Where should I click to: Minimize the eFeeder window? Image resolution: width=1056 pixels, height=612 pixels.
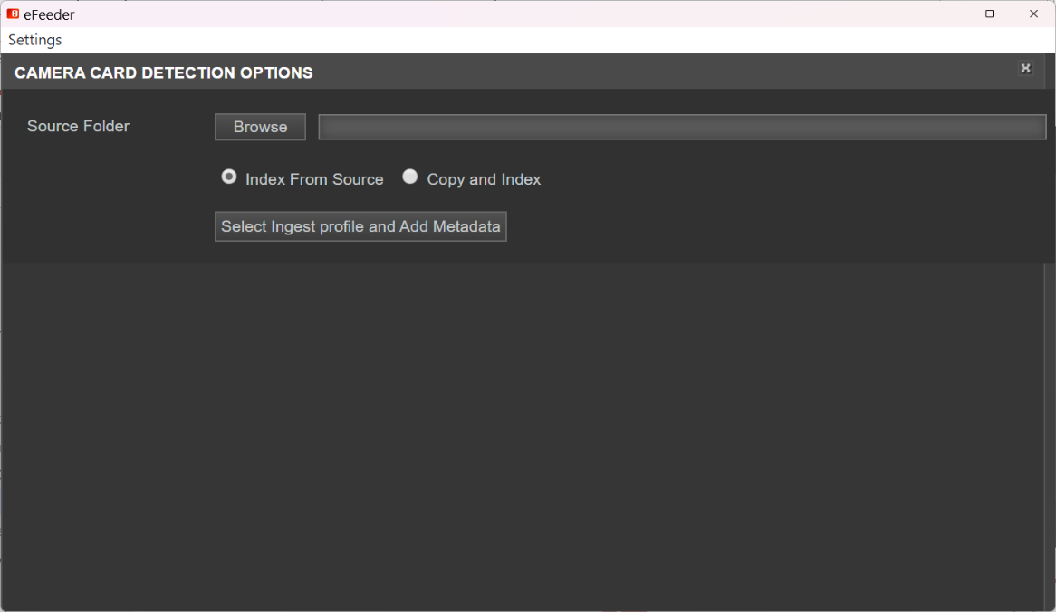click(x=946, y=14)
